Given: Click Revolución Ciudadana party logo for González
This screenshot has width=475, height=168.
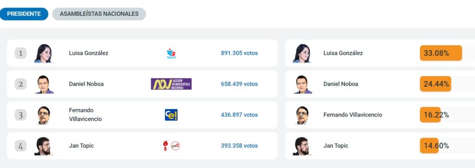Looking at the screenshot, I should click(171, 53).
